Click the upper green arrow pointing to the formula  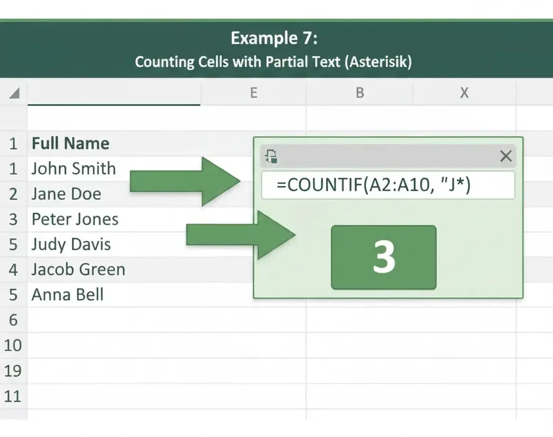(184, 181)
